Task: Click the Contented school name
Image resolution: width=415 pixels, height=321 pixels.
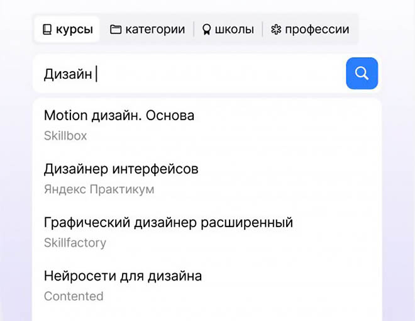Action: (74, 296)
